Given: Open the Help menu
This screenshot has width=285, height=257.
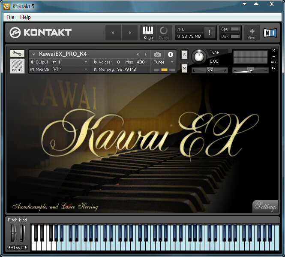Looking at the screenshot, I should tap(25, 17).
